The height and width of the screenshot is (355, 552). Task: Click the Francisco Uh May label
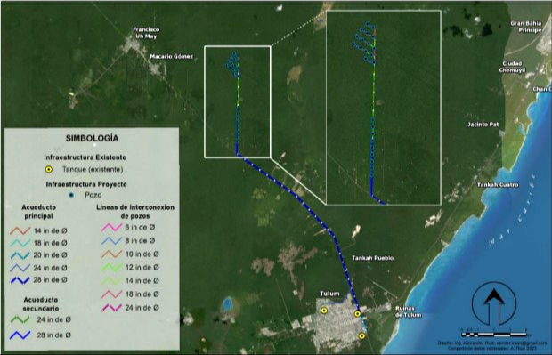(x=146, y=33)
